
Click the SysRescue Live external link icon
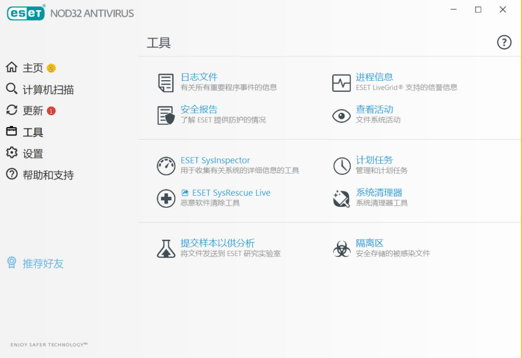click(185, 193)
